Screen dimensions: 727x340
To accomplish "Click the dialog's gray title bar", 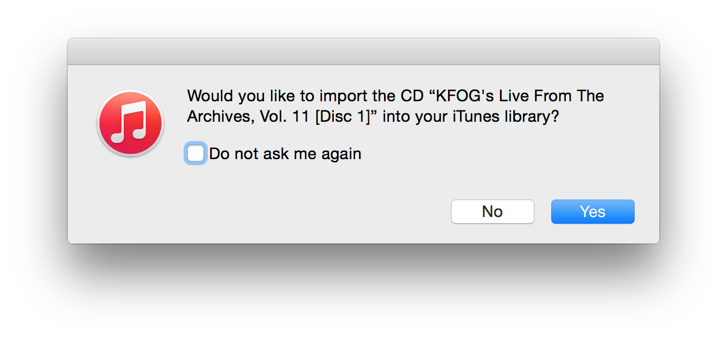I will (363, 52).
